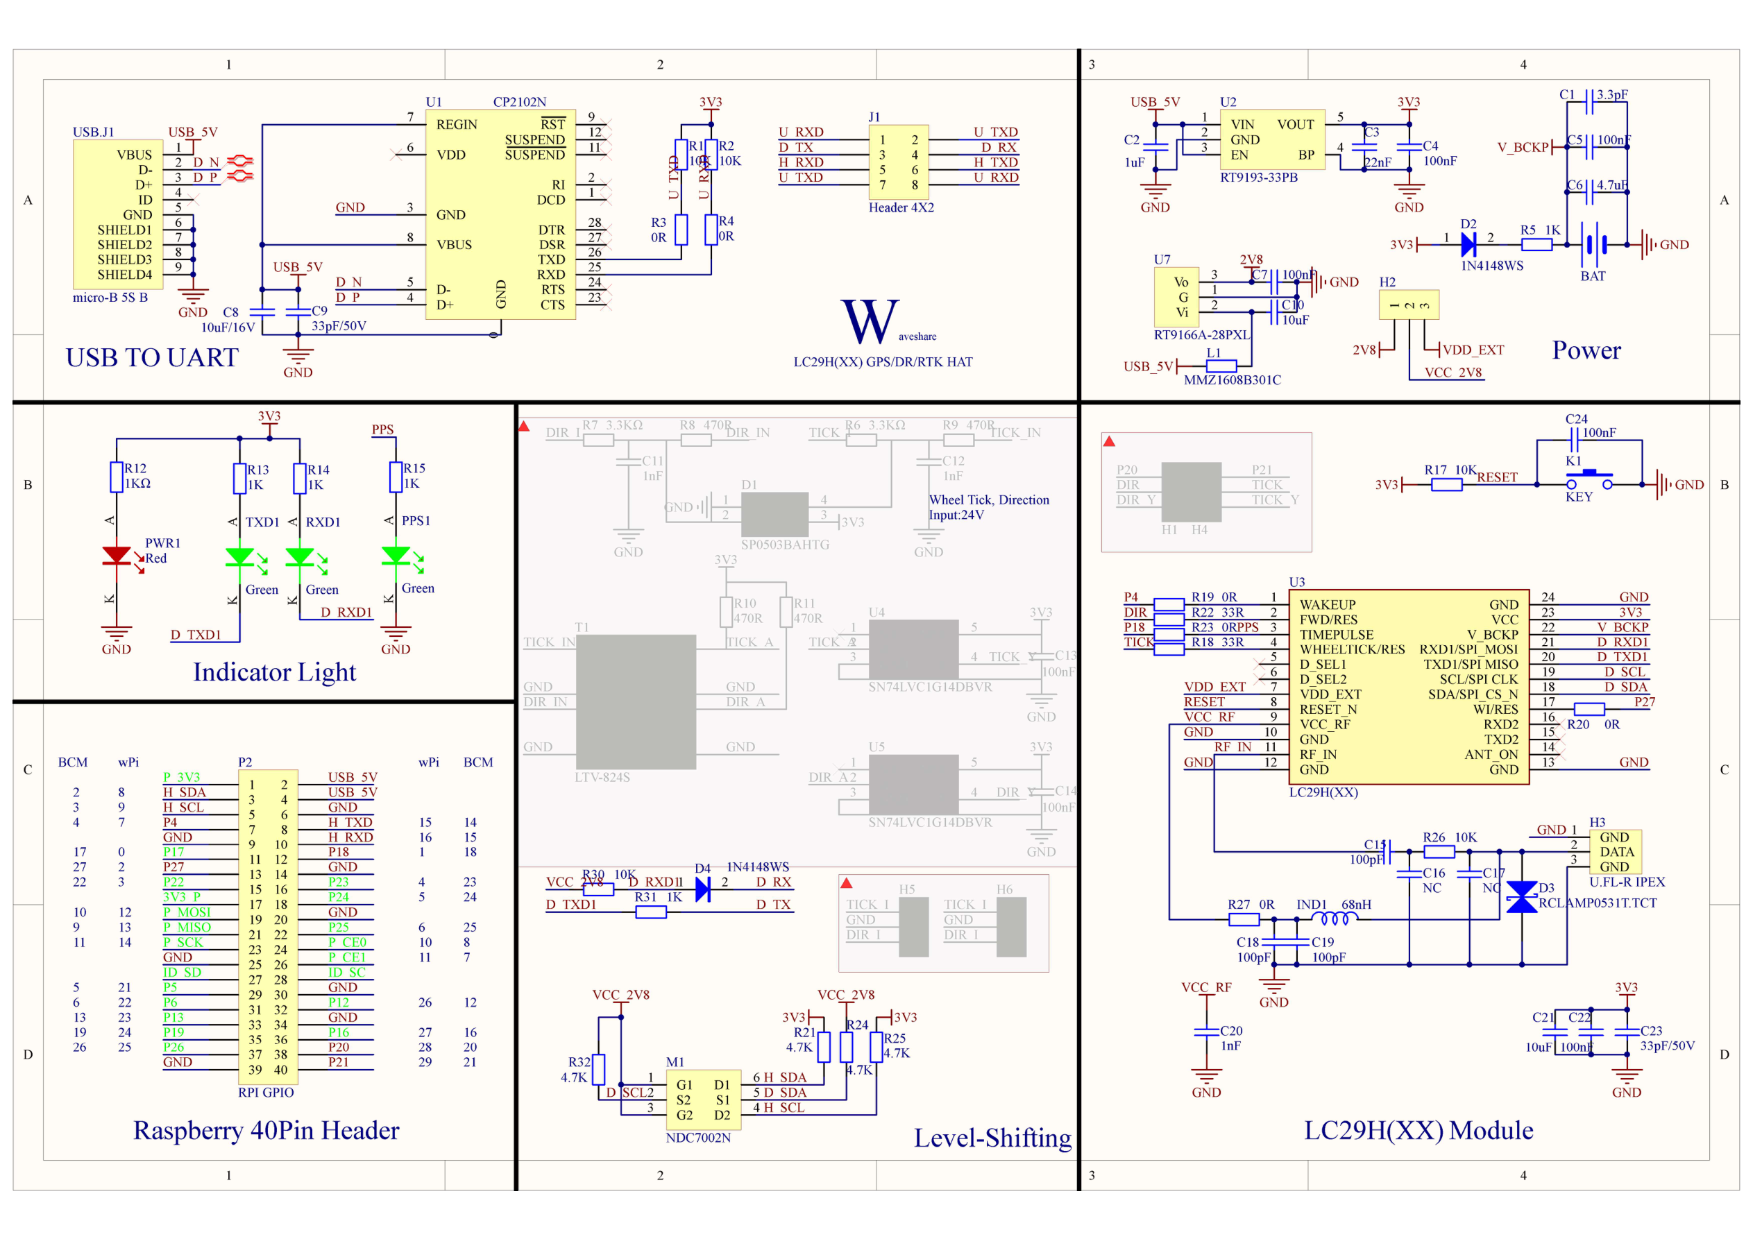Click the U2 RT9193-33PB regulator block
1753x1239 pixels.
click(1273, 139)
